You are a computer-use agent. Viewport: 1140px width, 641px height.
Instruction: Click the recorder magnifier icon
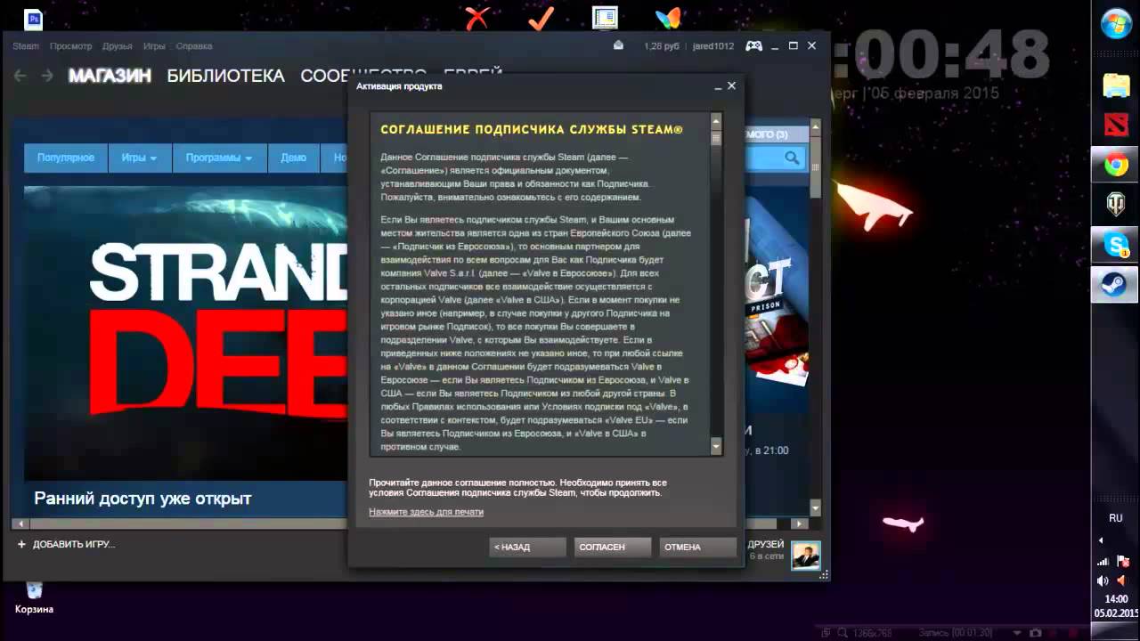842,633
